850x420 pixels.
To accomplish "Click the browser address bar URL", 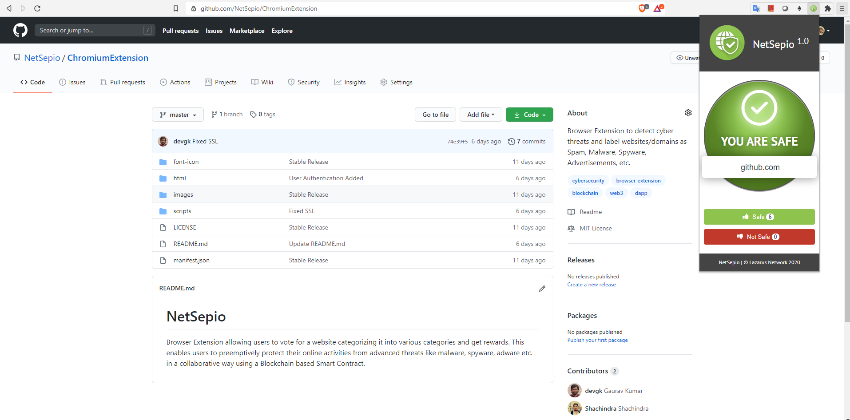I will [259, 8].
